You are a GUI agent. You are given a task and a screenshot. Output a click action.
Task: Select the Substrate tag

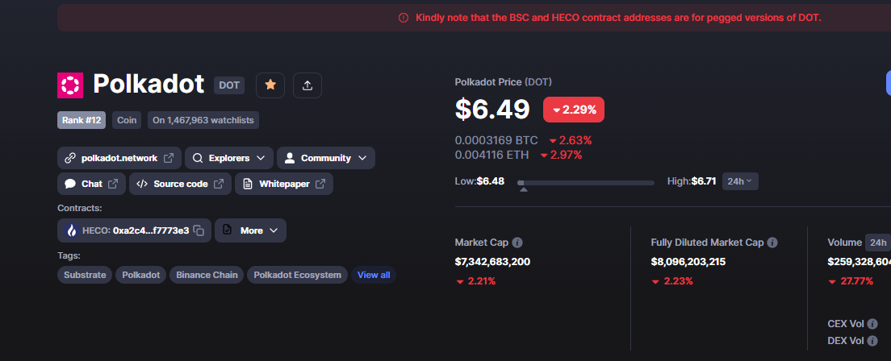[x=85, y=275]
